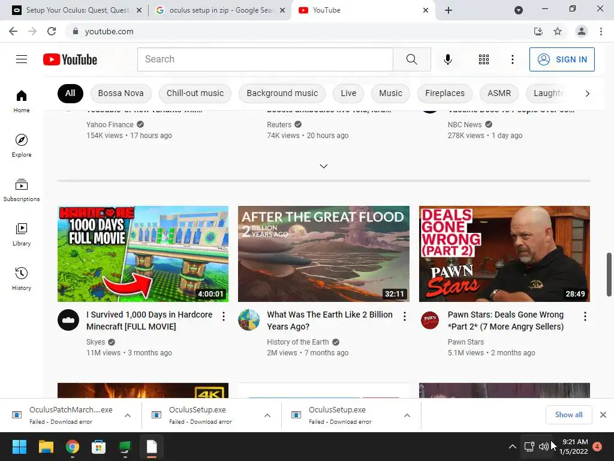Go back with browser back arrow
Viewport: 614px width, 461px height.
pos(13,31)
